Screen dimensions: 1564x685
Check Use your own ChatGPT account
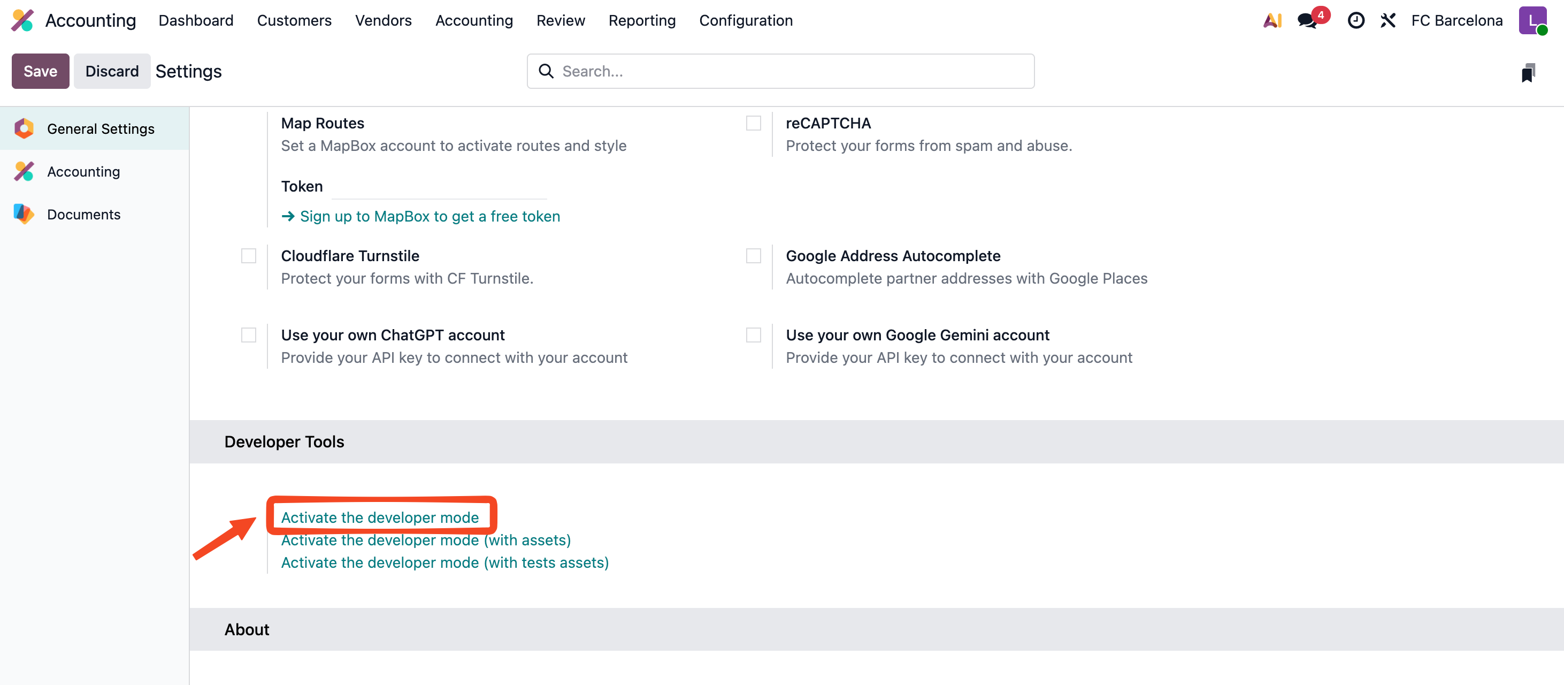pyautogui.click(x=248, y=335)
